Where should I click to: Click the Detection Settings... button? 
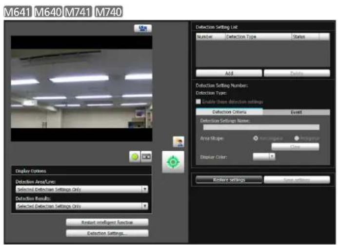point(107,233)
